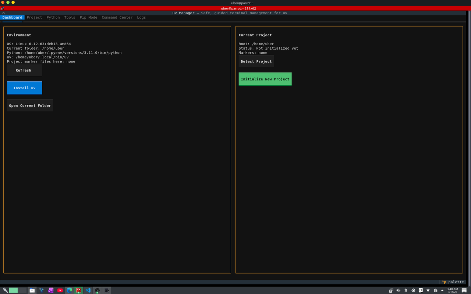This screenshot has height=294, width=471.
Task: Open the dark wallet-like taskbar icon
Action: point(107,290)
